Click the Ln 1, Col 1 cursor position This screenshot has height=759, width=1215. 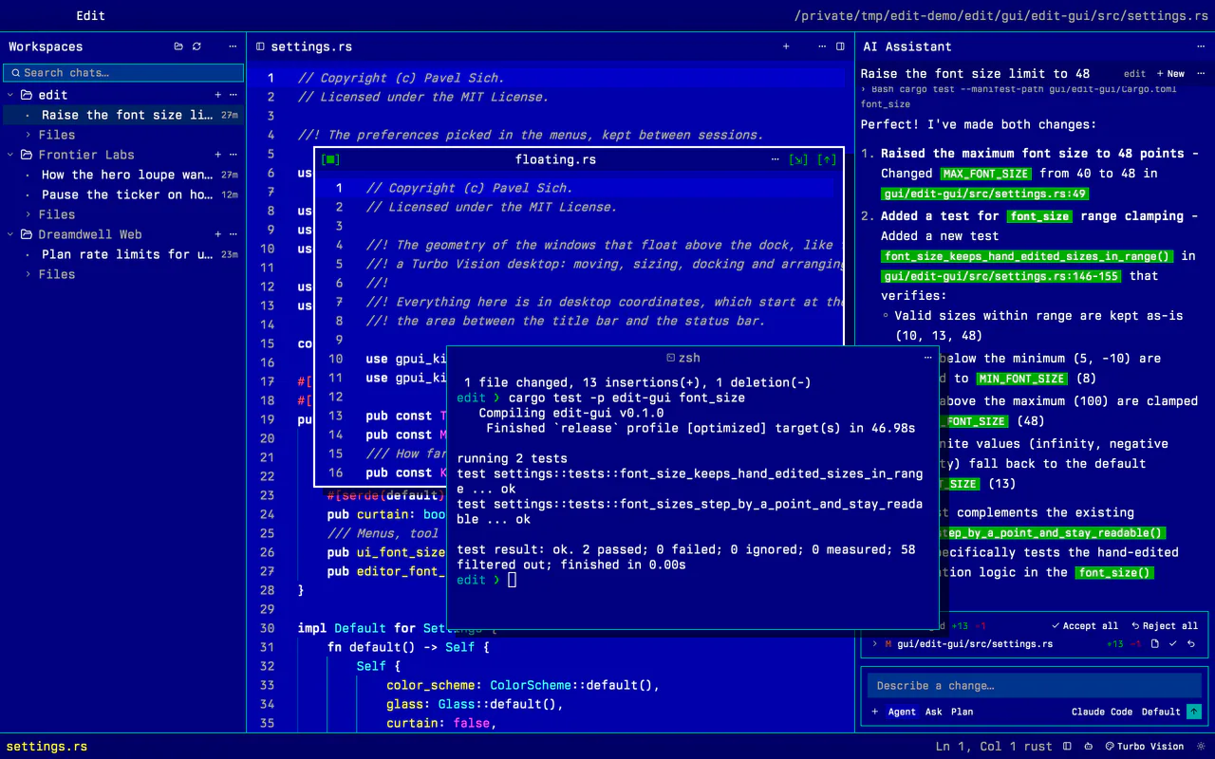977,747
